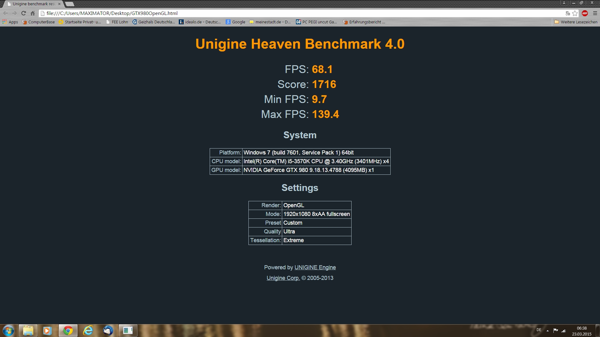600x337 pixels.
Task: Click the home page icon
Action: click(x=32, y=13)
